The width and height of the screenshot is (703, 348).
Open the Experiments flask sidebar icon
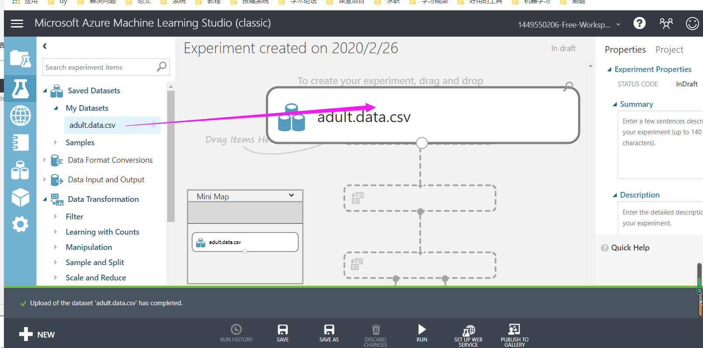pos(20,89)
